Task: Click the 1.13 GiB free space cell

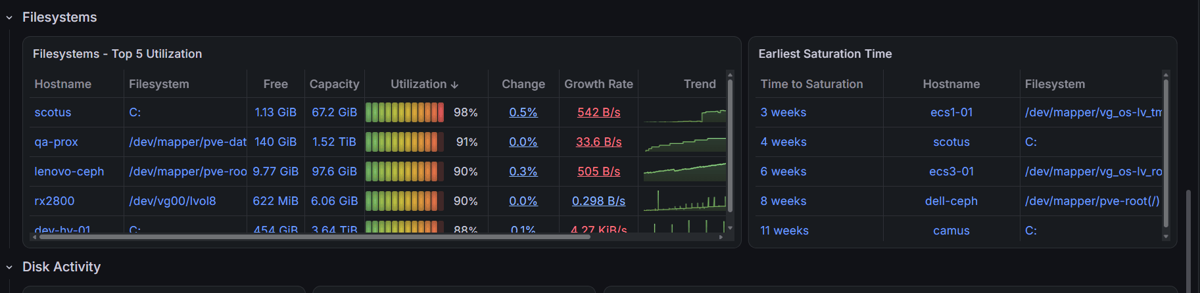Action: click(276, 112)
